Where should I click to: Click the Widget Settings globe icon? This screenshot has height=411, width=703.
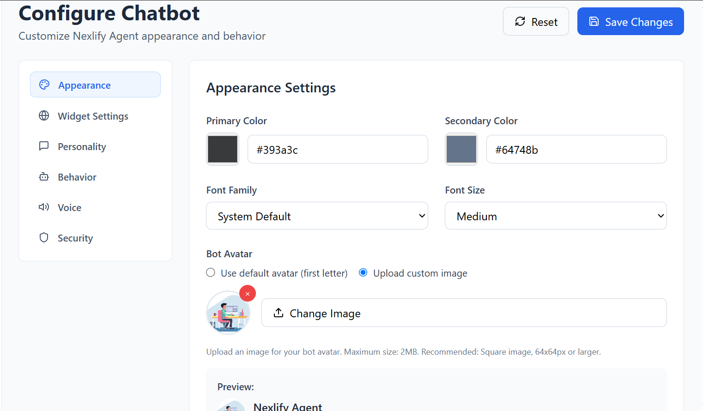44,115
